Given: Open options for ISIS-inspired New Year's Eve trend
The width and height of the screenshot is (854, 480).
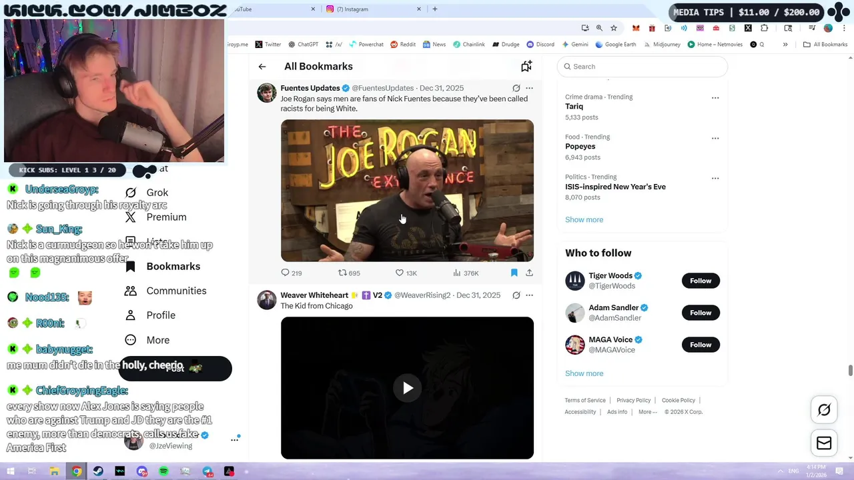Looking at the screenshot, I should [715, 178].
